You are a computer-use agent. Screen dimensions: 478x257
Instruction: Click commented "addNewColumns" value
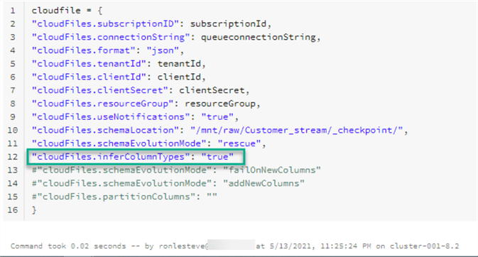(x=264, y=184)
